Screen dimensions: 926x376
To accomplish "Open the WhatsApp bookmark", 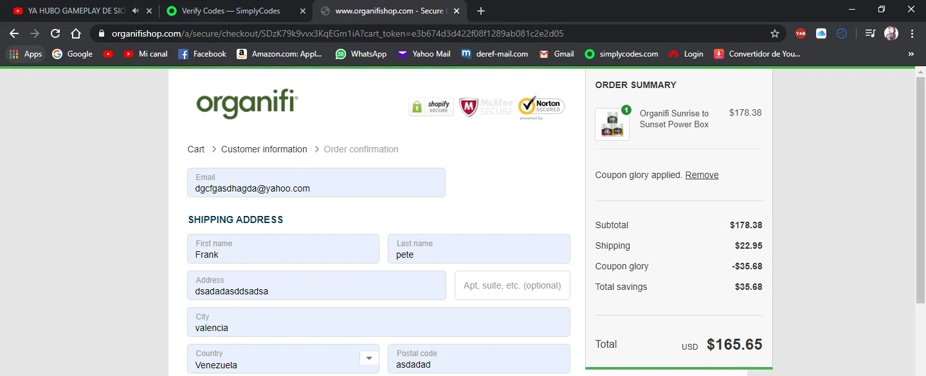I will tap(361, 54).
